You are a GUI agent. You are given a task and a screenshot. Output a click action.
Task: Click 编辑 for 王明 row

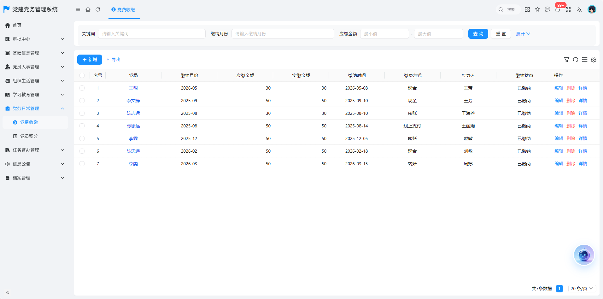point(559,88)
